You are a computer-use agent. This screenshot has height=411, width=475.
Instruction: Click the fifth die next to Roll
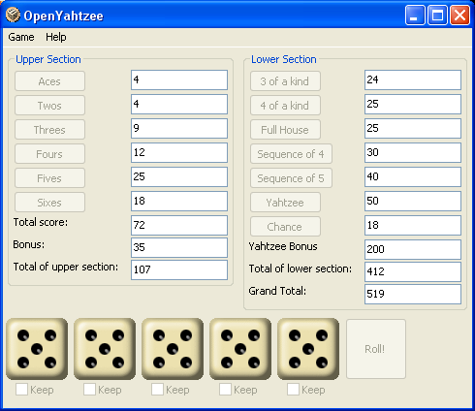pos(308,349)
